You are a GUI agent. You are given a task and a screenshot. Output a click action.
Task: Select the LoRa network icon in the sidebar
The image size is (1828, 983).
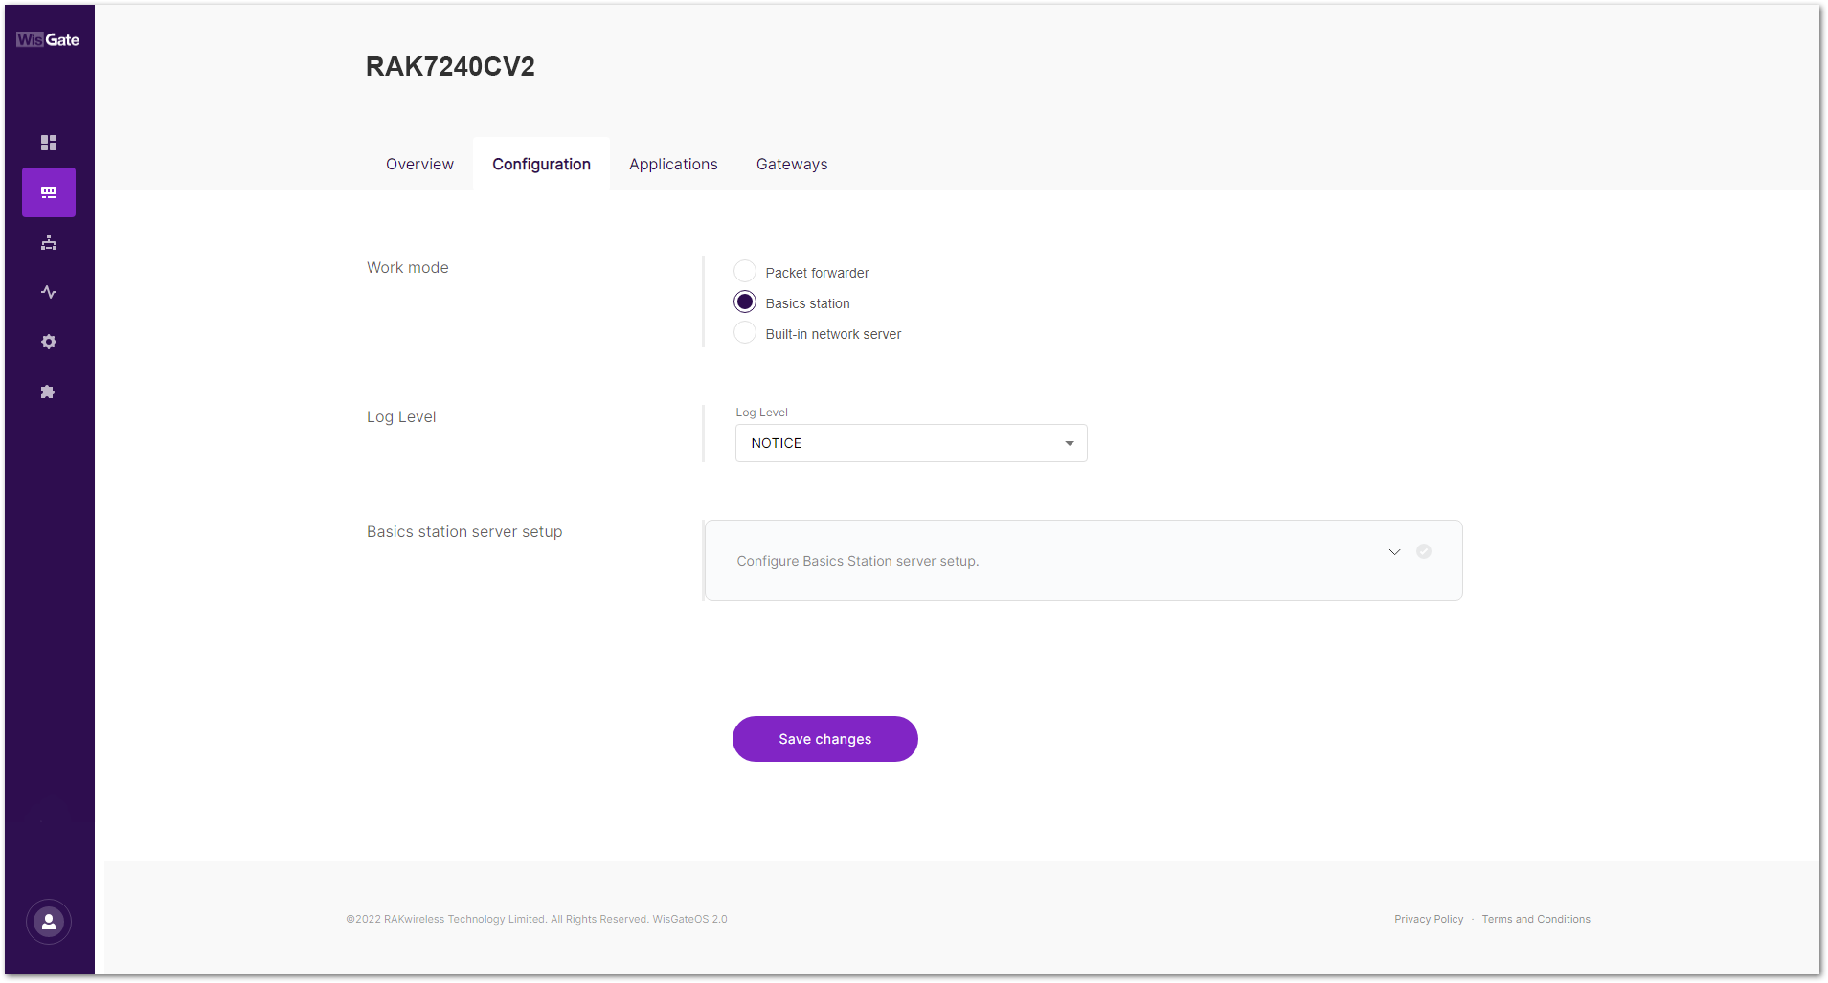pos(49,192)
